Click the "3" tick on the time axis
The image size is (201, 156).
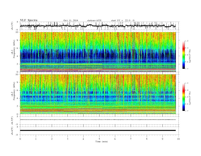pyautogui.click(x=68, y=139)
